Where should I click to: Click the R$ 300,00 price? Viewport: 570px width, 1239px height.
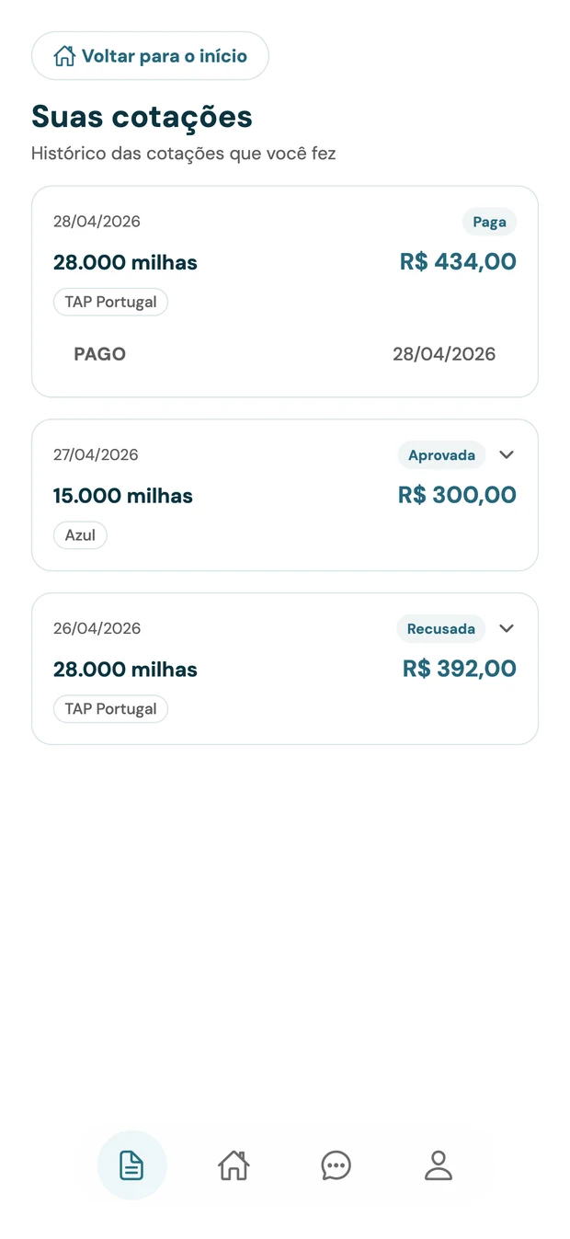(x=457, y=495)
